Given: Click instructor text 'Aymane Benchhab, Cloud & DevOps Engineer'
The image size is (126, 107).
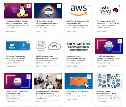Looking at the screenshot, I should click(46, 27).
